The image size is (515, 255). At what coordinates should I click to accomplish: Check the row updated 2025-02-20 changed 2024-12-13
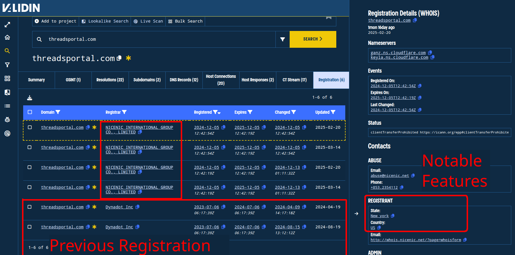pos(30,167)
